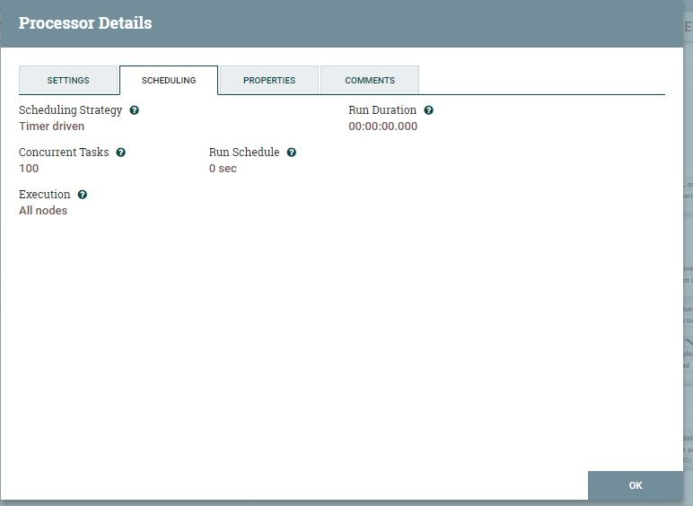Viewport: 693px width, 506px height.
Task: Click the 'Concurrent Tasks' label
Action: (64, 153)
